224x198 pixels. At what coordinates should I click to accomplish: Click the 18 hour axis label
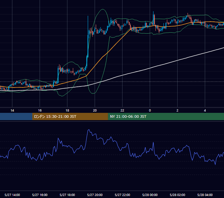point(67,111)
